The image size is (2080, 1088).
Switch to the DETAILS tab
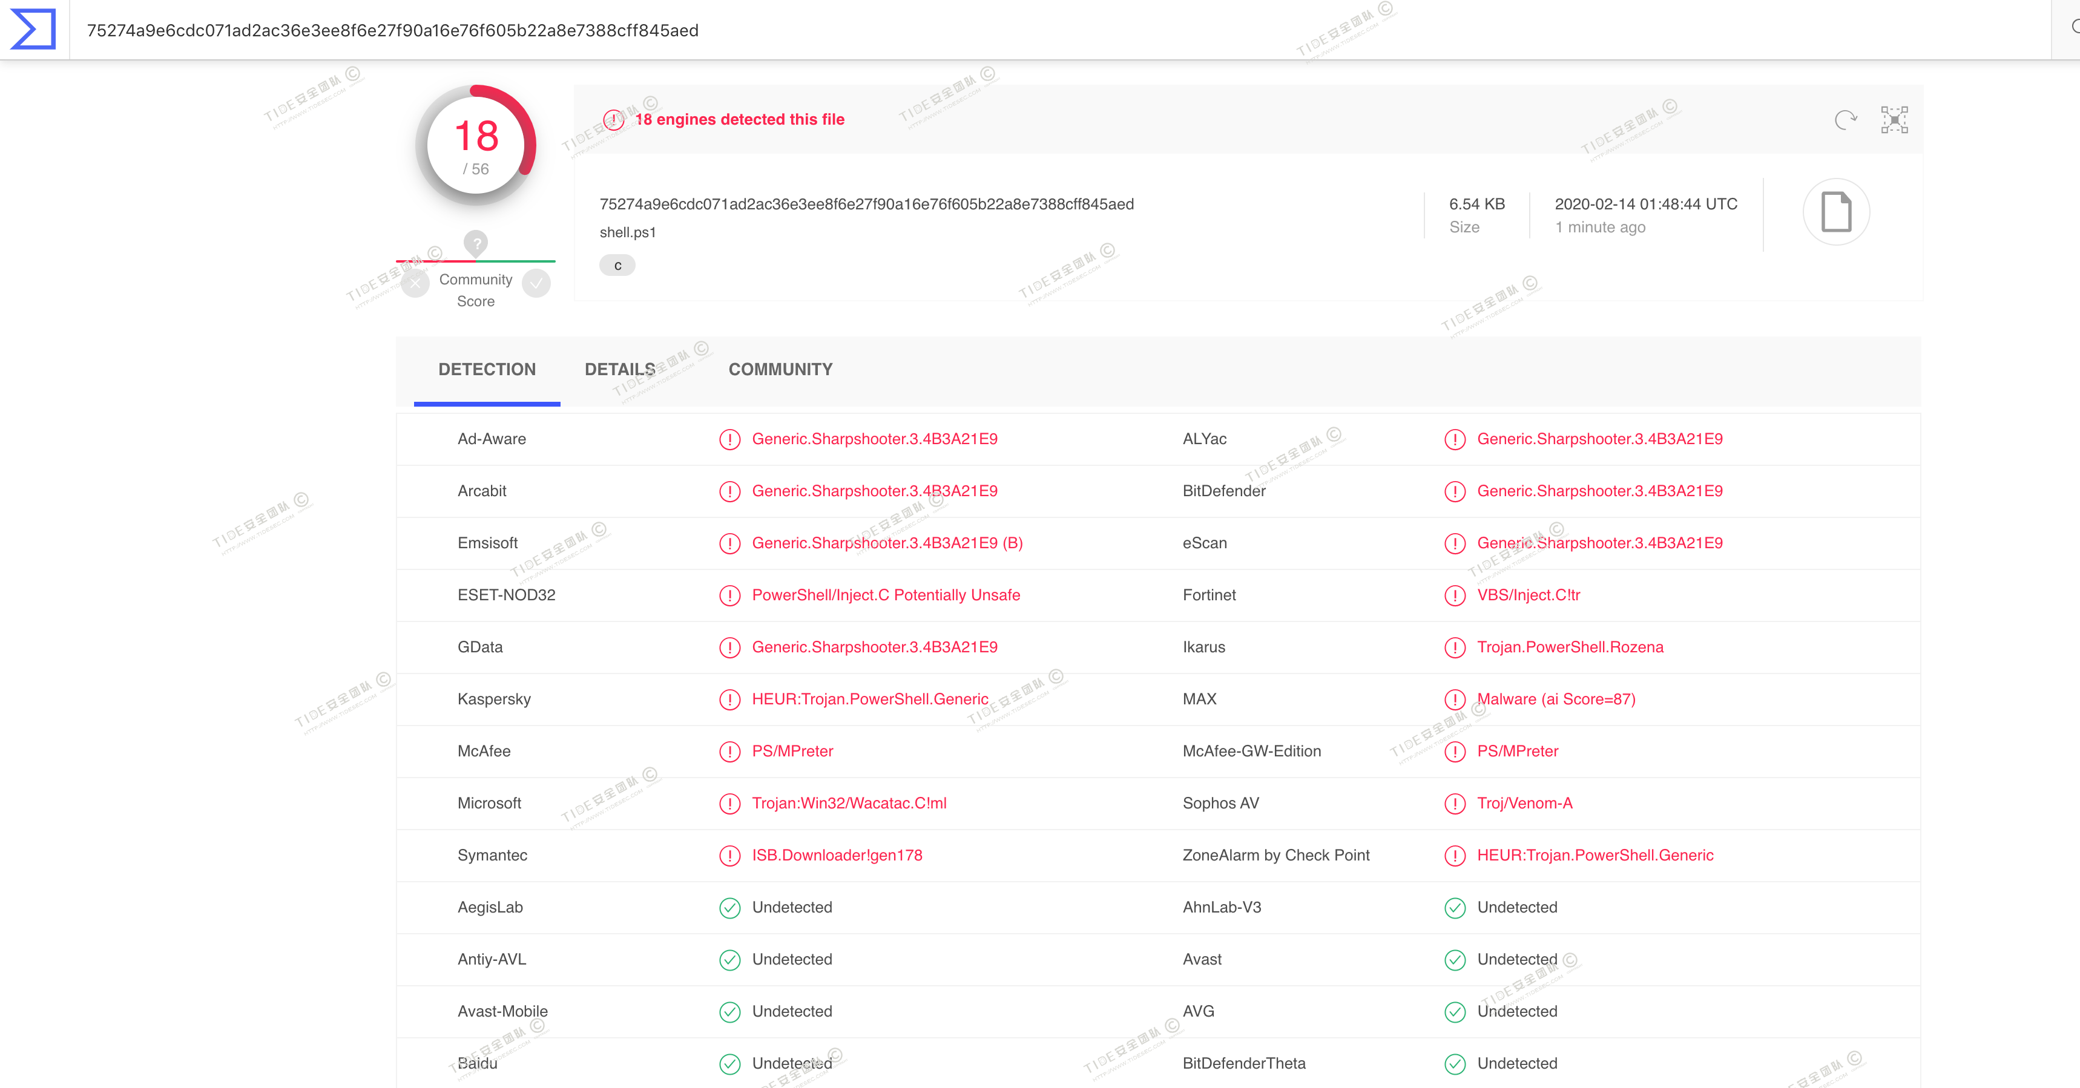pyautogui.click(x=619, y=370)
